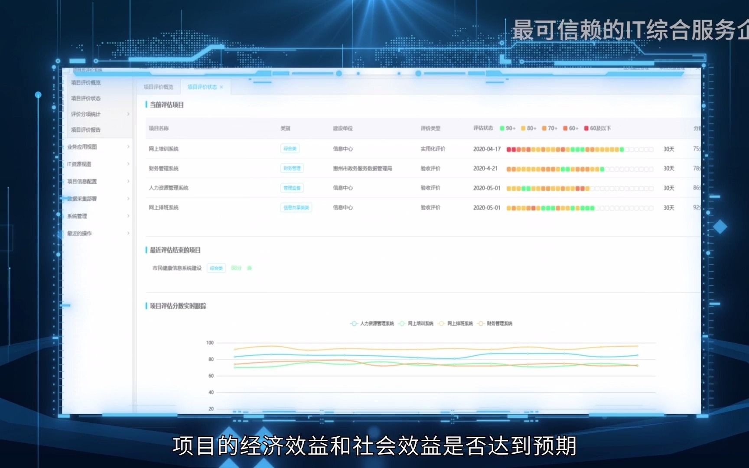Image resolution: width=749 pixels, height=468 pixels.
Task: Toggle 网上培训系统 line visibility in legend
Action: pyautogui.click(x=416, y=323)
